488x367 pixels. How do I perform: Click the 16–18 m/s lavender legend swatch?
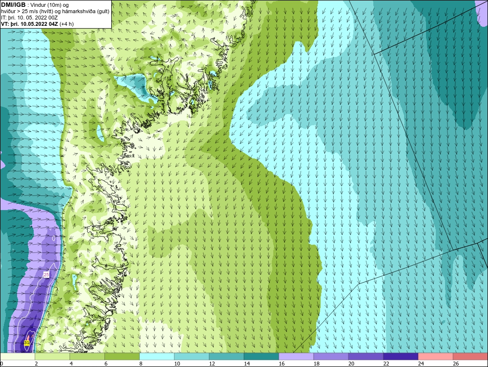click(x=296, y=356)
